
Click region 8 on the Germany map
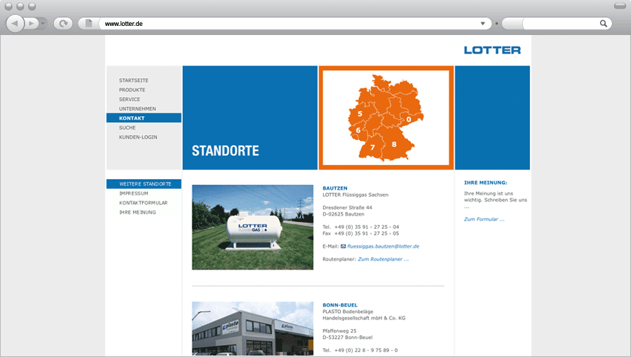click(394, 144)
